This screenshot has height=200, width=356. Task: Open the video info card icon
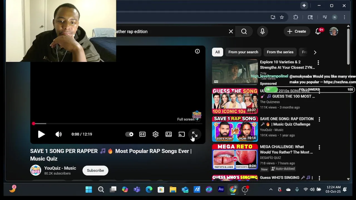[x=197, y=51]
